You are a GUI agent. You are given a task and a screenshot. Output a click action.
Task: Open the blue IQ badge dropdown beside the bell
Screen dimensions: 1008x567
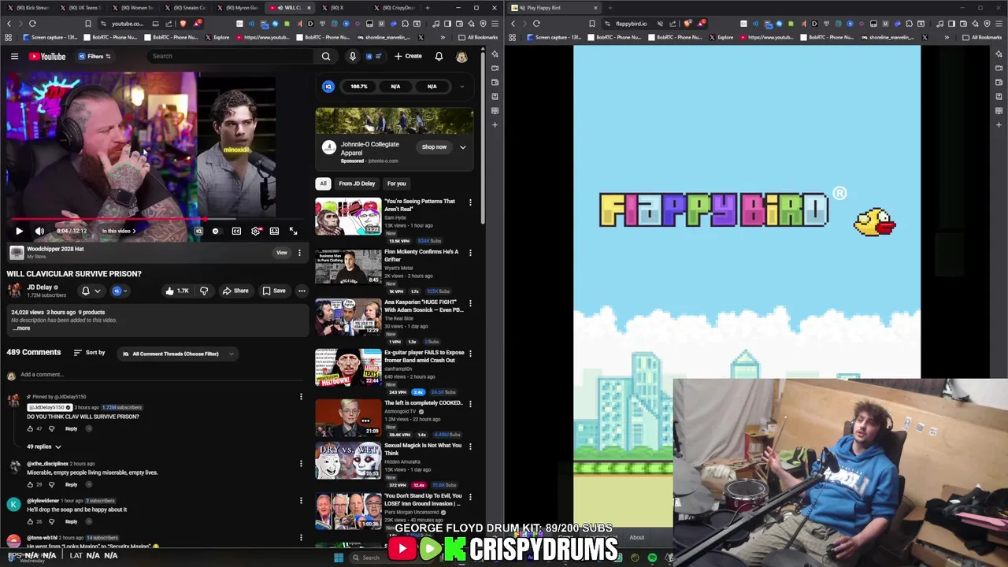(x=120, y=291)
